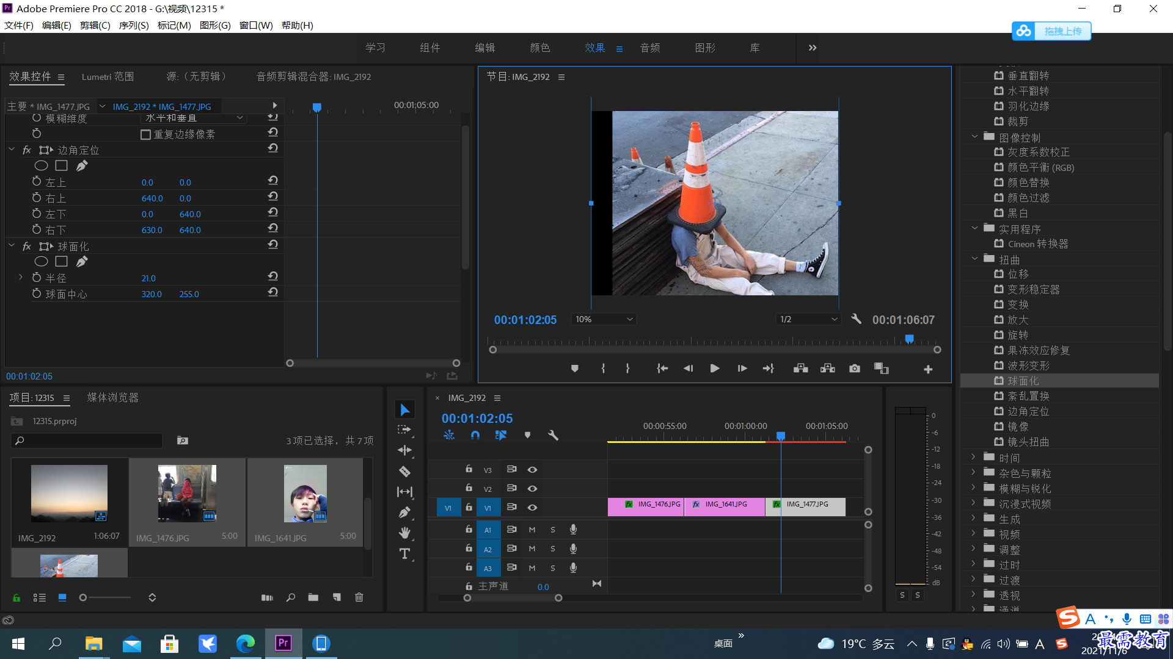Screen dimensions: 1173x659
Task: Collapse 图像控制 effects folder
Action: 974,137
